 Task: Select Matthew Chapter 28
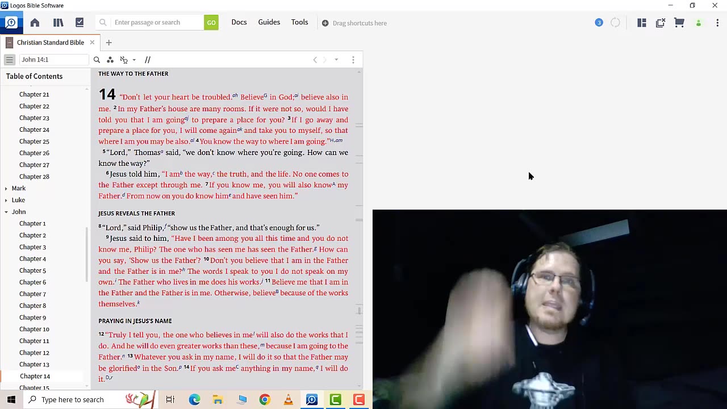(34, 177)
